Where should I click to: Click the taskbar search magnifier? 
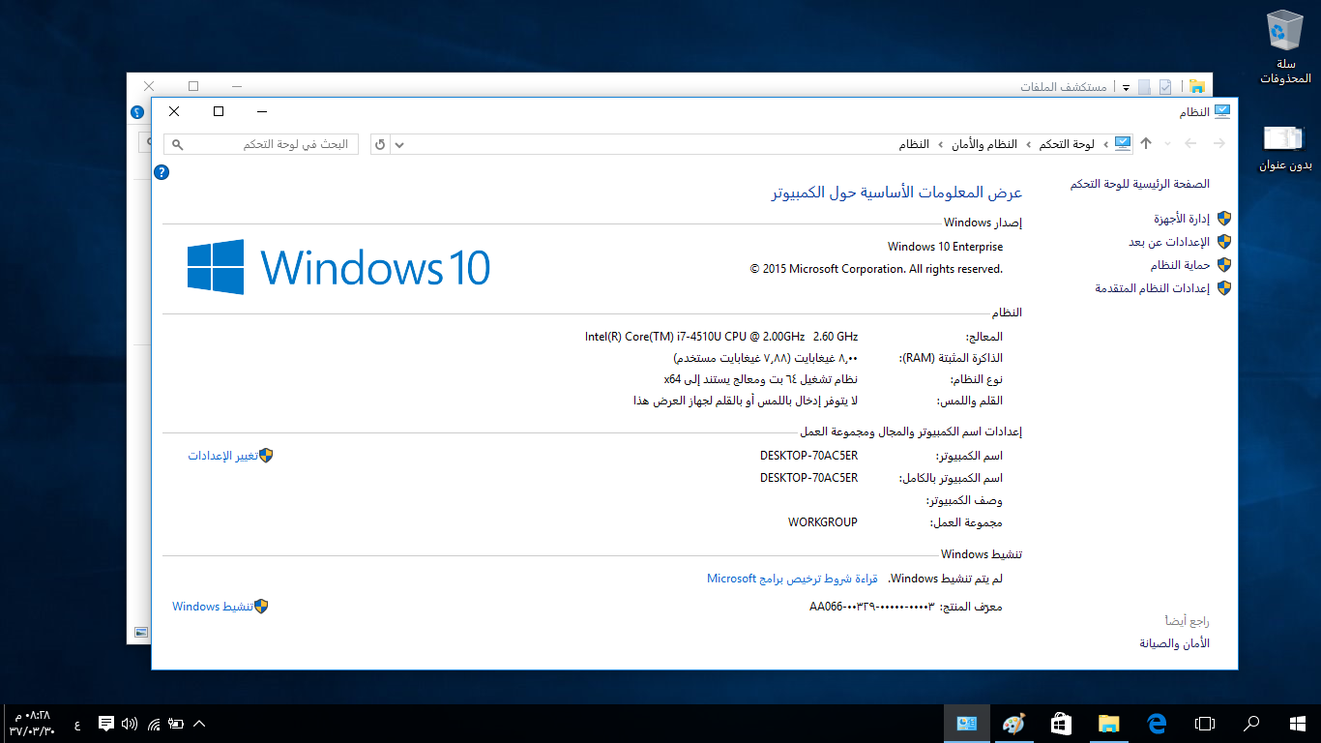tap(1251, 724)
